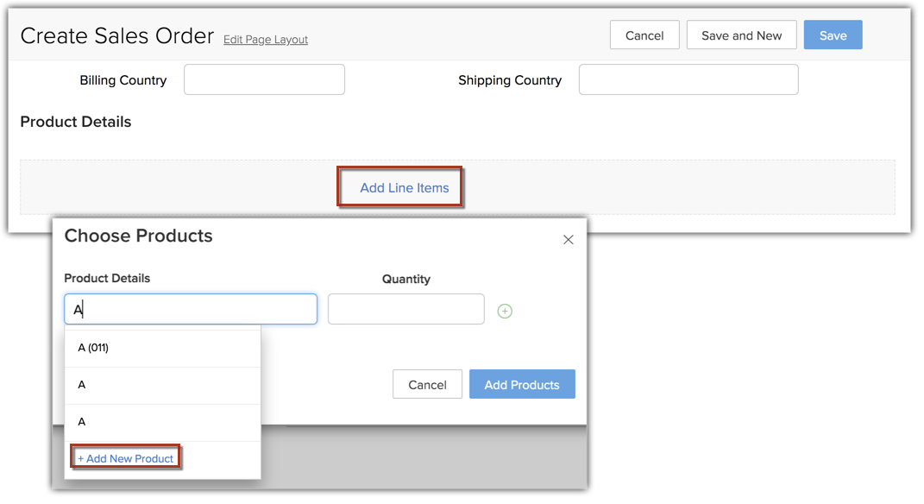Screen dimensions: 924x504
Task: Click the + Add New Product link
Action: point(126,458)
